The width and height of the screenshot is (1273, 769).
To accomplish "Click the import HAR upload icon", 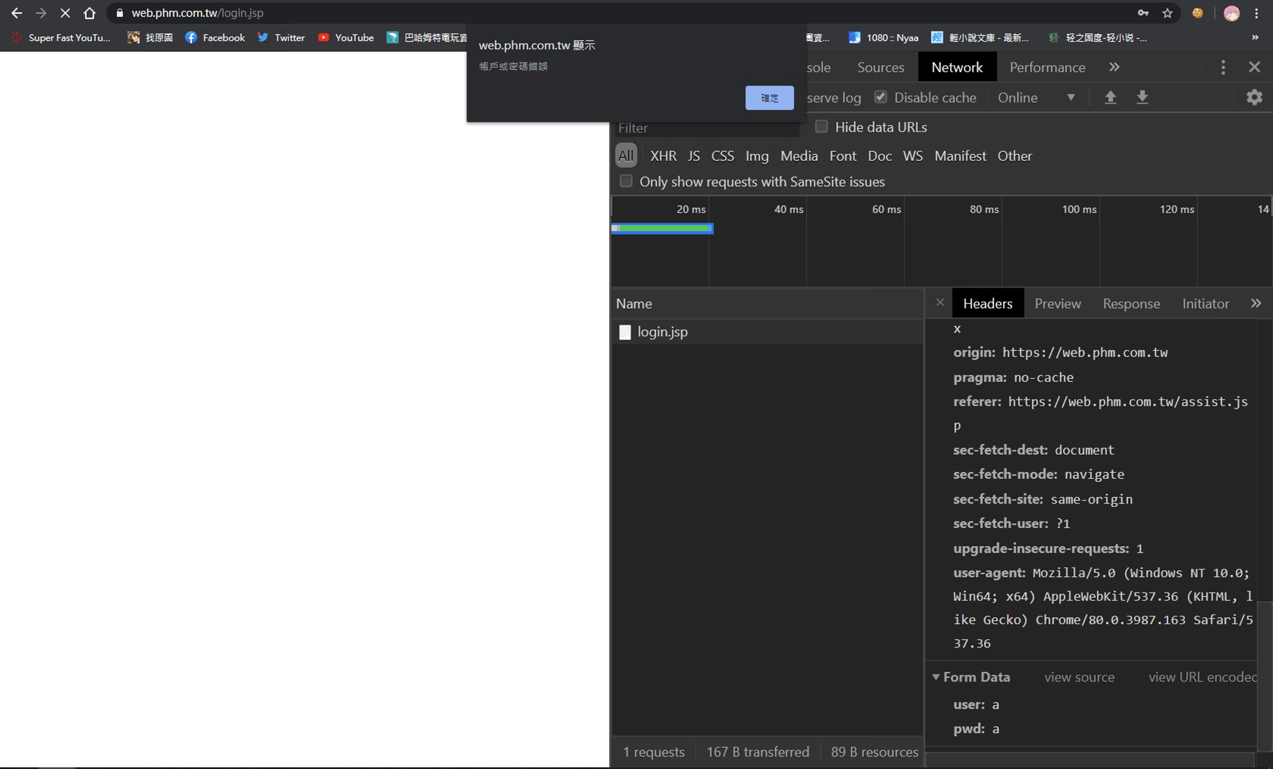I will click(1110, 97).
